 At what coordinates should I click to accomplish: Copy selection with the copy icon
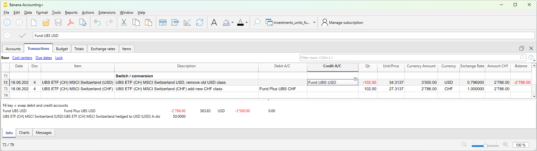click(x=136, y=22)
